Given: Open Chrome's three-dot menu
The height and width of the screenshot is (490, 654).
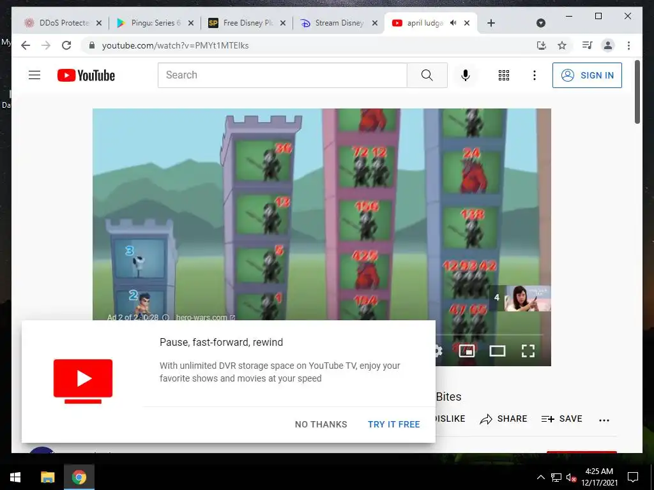Looking at the screenshot, I should [628, 45].
